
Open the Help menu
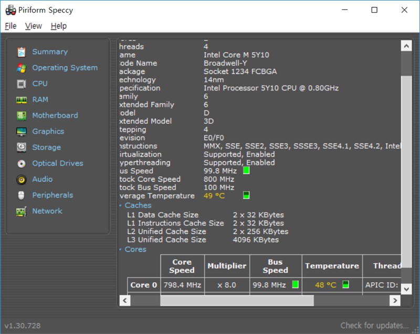coord(59,26)
